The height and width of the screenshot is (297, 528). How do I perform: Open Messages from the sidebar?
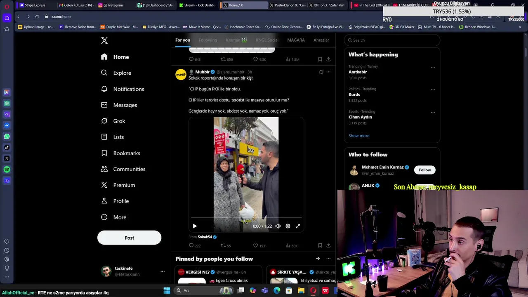tap(119, 105)
